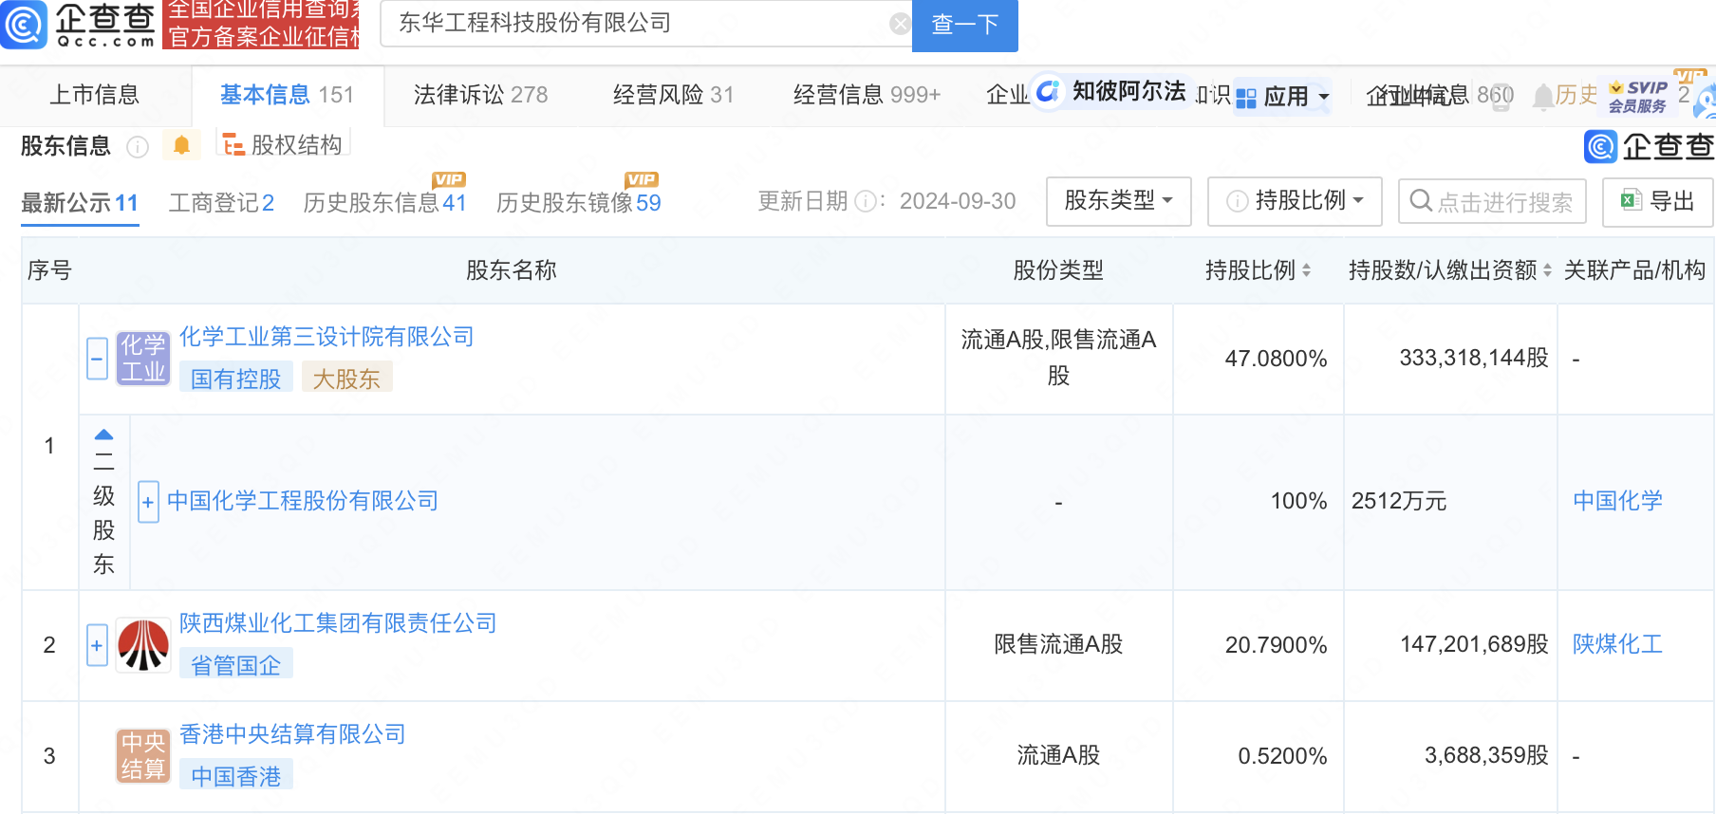The image size is (1716, 814).
Task: Click the 点击进行搜索 shareholder search field
Action: pos(1492,201)
